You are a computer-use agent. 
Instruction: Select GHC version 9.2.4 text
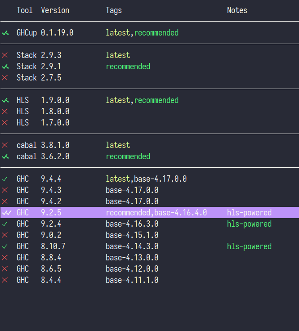tap(51, 224)
